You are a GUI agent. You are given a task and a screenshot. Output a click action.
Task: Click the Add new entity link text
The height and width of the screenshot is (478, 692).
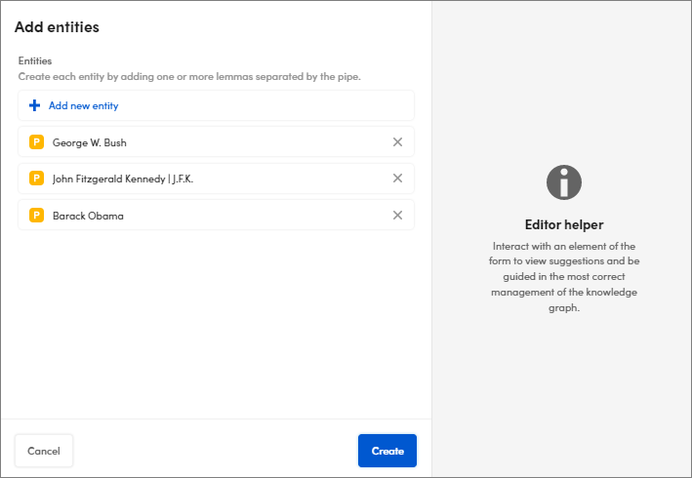coord(83,105)
